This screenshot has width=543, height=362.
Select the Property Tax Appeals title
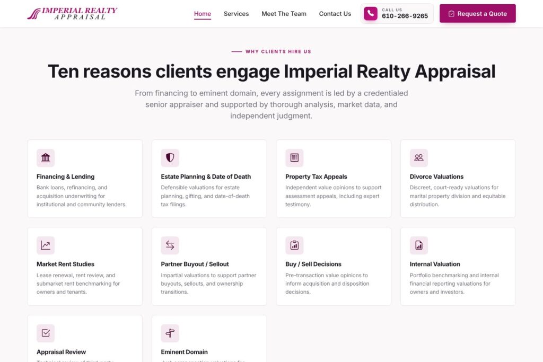click(x=316, y=176)
